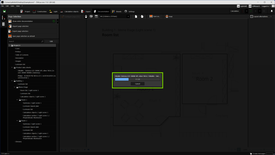Collapse the Product data sheets node
The height and width of the screenshot is (155, 275).
[x=12, y=67]
